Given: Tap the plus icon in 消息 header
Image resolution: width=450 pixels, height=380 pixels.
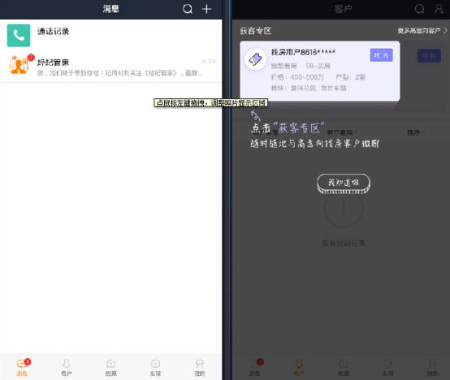Looking at the screenshot, I should pyautogui.click(x=206, y=9).
